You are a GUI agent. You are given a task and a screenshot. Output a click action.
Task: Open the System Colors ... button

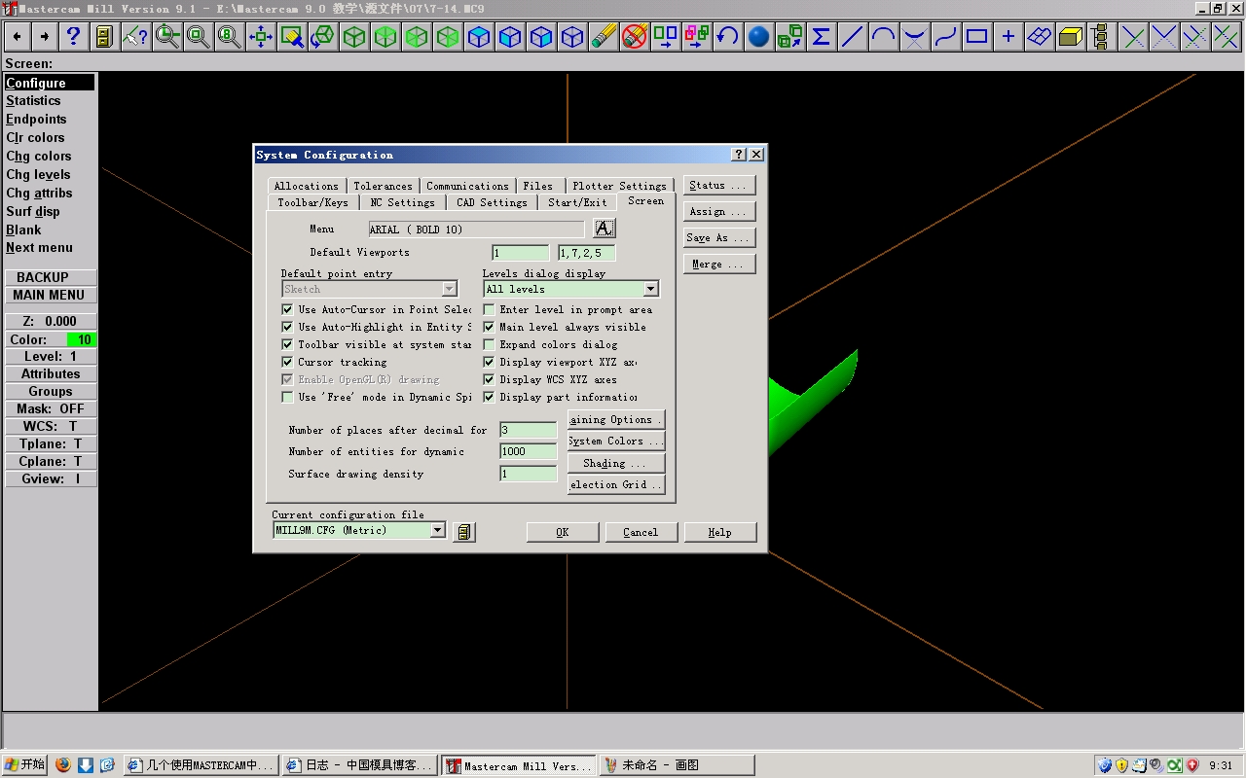point(616,441)
